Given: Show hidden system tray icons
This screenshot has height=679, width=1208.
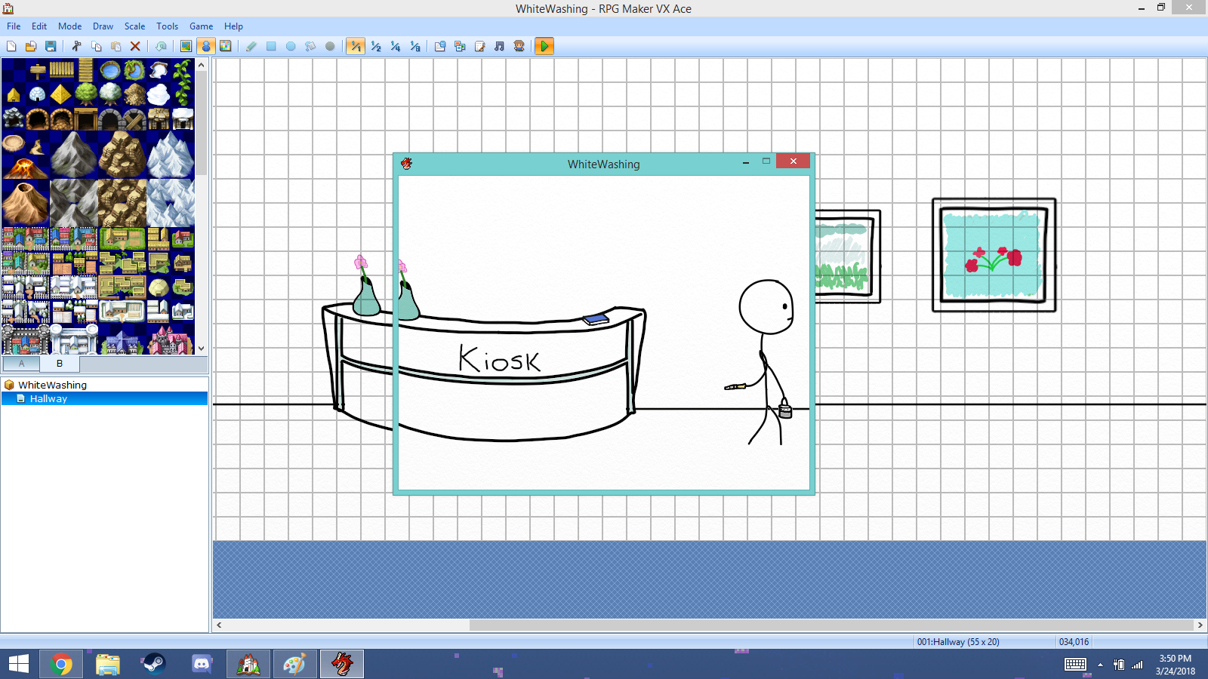Looking at the screenshot, I should point(1100,665).
